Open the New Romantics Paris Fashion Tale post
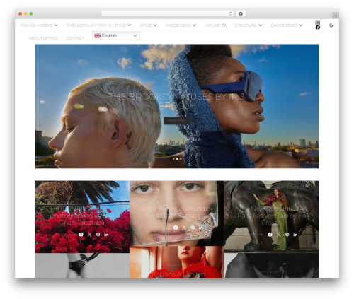The image size is (354, 299). click(271, 216)
